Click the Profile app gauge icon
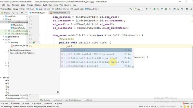 [162, 9]
